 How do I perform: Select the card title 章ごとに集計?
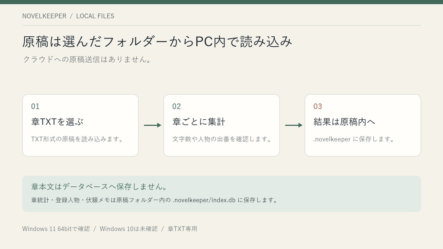tap(199, 121)
